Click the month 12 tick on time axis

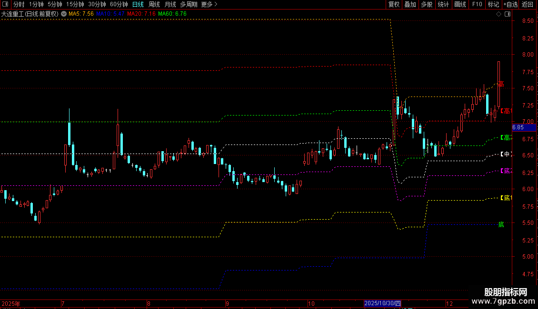(x=449, y=303)
